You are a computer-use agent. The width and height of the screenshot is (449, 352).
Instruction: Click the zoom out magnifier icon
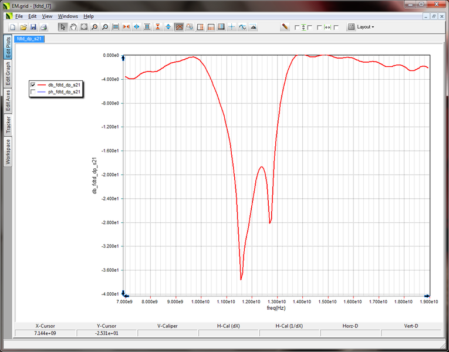coord(105,27)
